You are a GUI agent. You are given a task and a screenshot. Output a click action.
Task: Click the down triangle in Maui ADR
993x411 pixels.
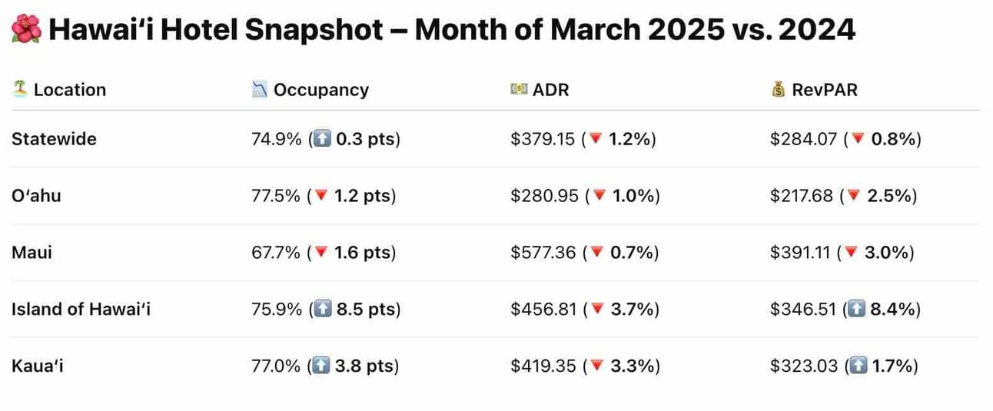pyautogui.click(x=595, y=253)
